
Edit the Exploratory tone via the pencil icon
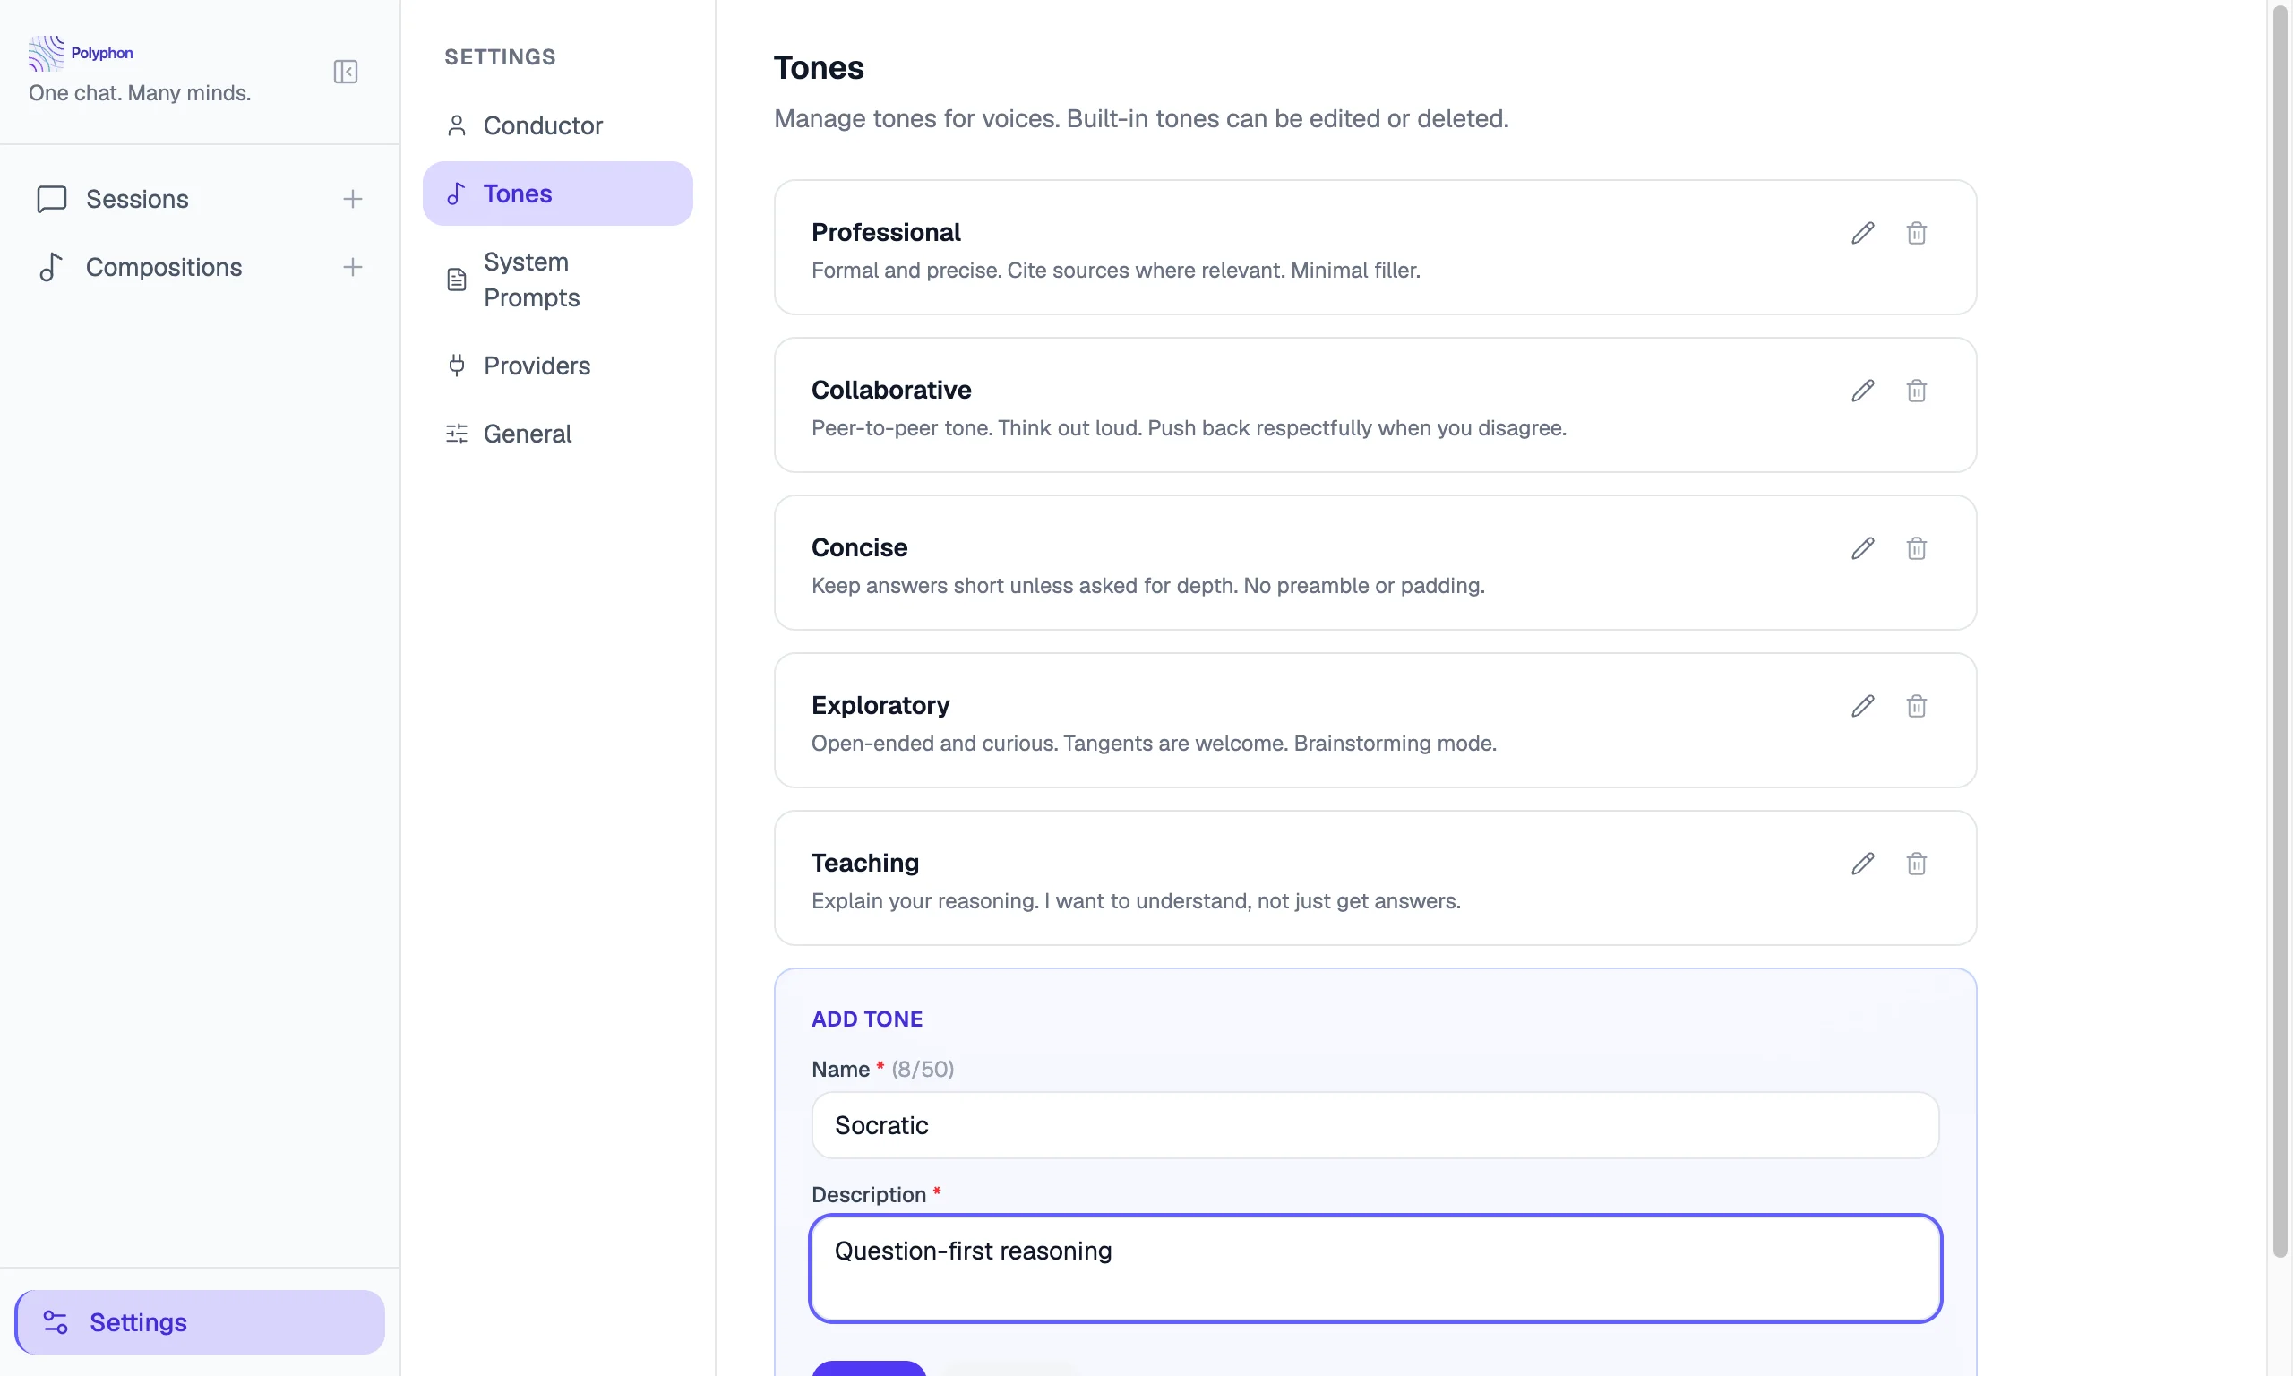(x=1862, y=706)
